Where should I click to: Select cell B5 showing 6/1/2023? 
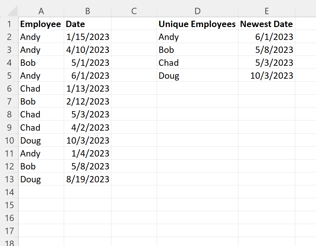pos(87,76)
